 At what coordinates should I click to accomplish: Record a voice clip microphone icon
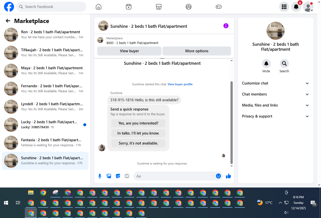coord(100,176)
